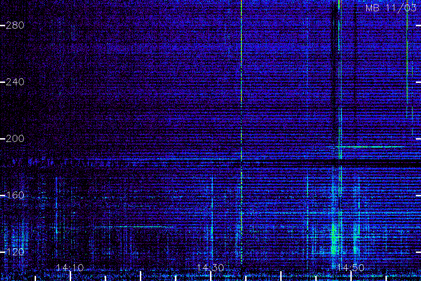This screenshot has height=281, width=421.
Task: Click the MB 11/03 date label
Action: [x=391, y=8]
